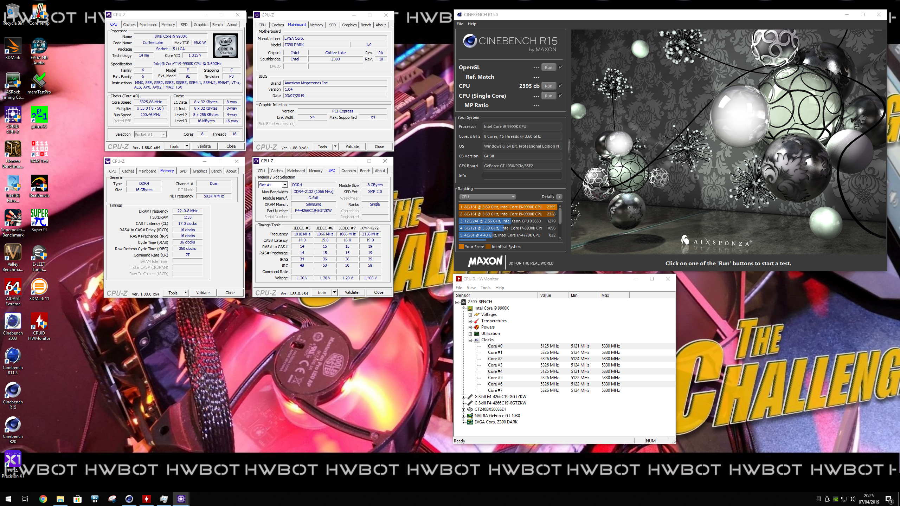This screenshot has width=900, height=506.
Task: Click Cinebench Info input field
Action: pyautogui.click(x=522, y=176)
